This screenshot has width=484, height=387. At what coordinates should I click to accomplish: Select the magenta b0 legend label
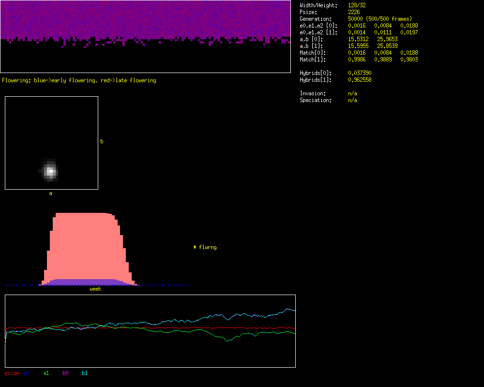[x=65, y=373]
